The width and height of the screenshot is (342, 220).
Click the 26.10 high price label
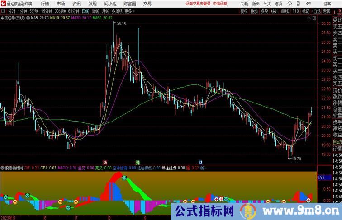pos(122,23)
